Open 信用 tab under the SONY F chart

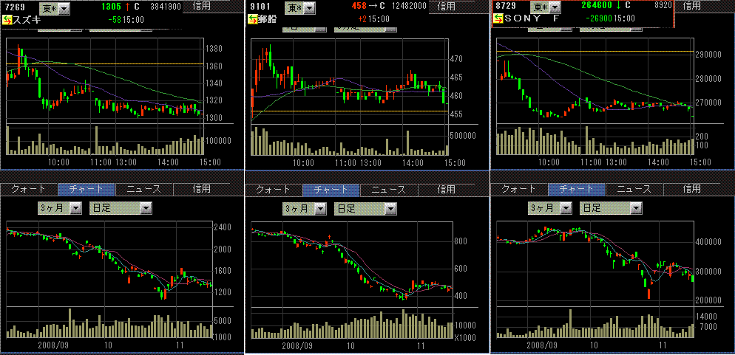(x=692, y=189)
